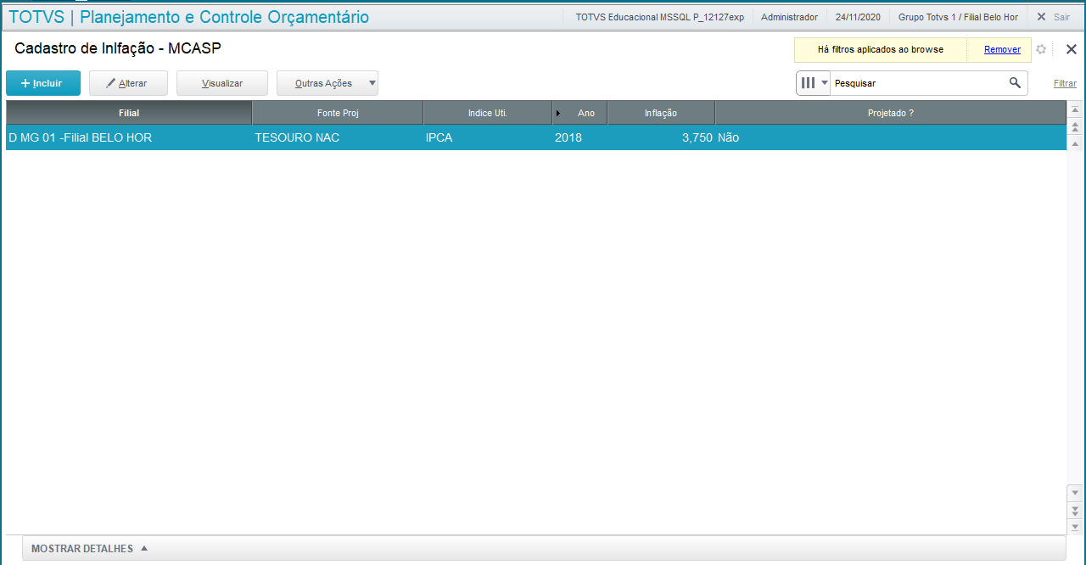Screen dimensions: 1086x565
Task: Click the Visualizar button
Action: 222,83
